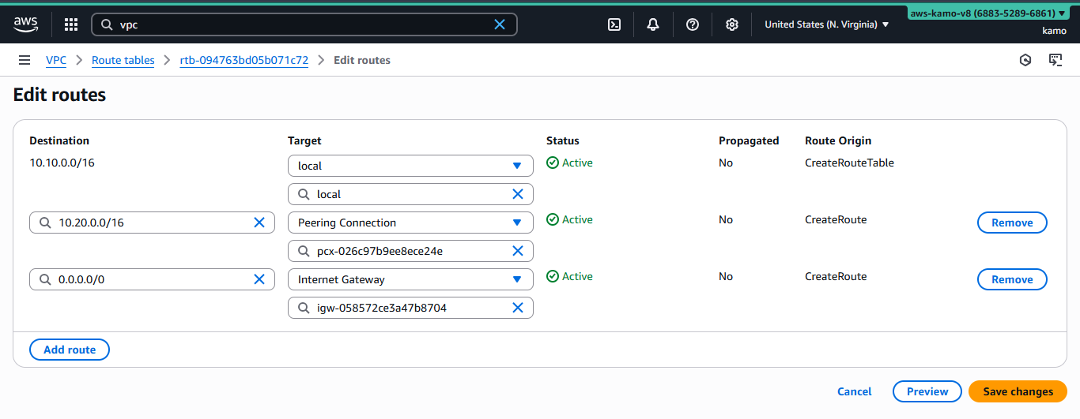Go to the VPC breadcrumb

tap(56, 60)
